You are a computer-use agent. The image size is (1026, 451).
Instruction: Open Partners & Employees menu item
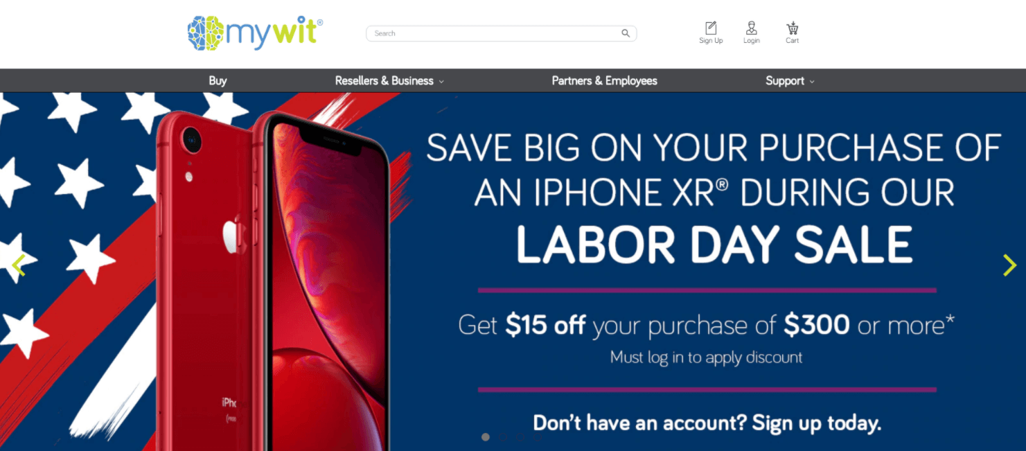point(604,80)
